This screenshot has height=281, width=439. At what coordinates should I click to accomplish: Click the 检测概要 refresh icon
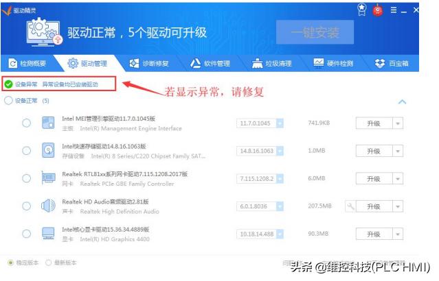pyautogui.click(x=12, y=64)
